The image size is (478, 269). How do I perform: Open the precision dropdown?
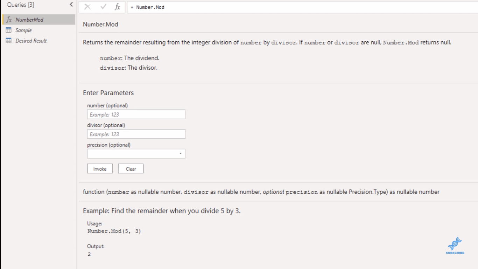(136, 154)
